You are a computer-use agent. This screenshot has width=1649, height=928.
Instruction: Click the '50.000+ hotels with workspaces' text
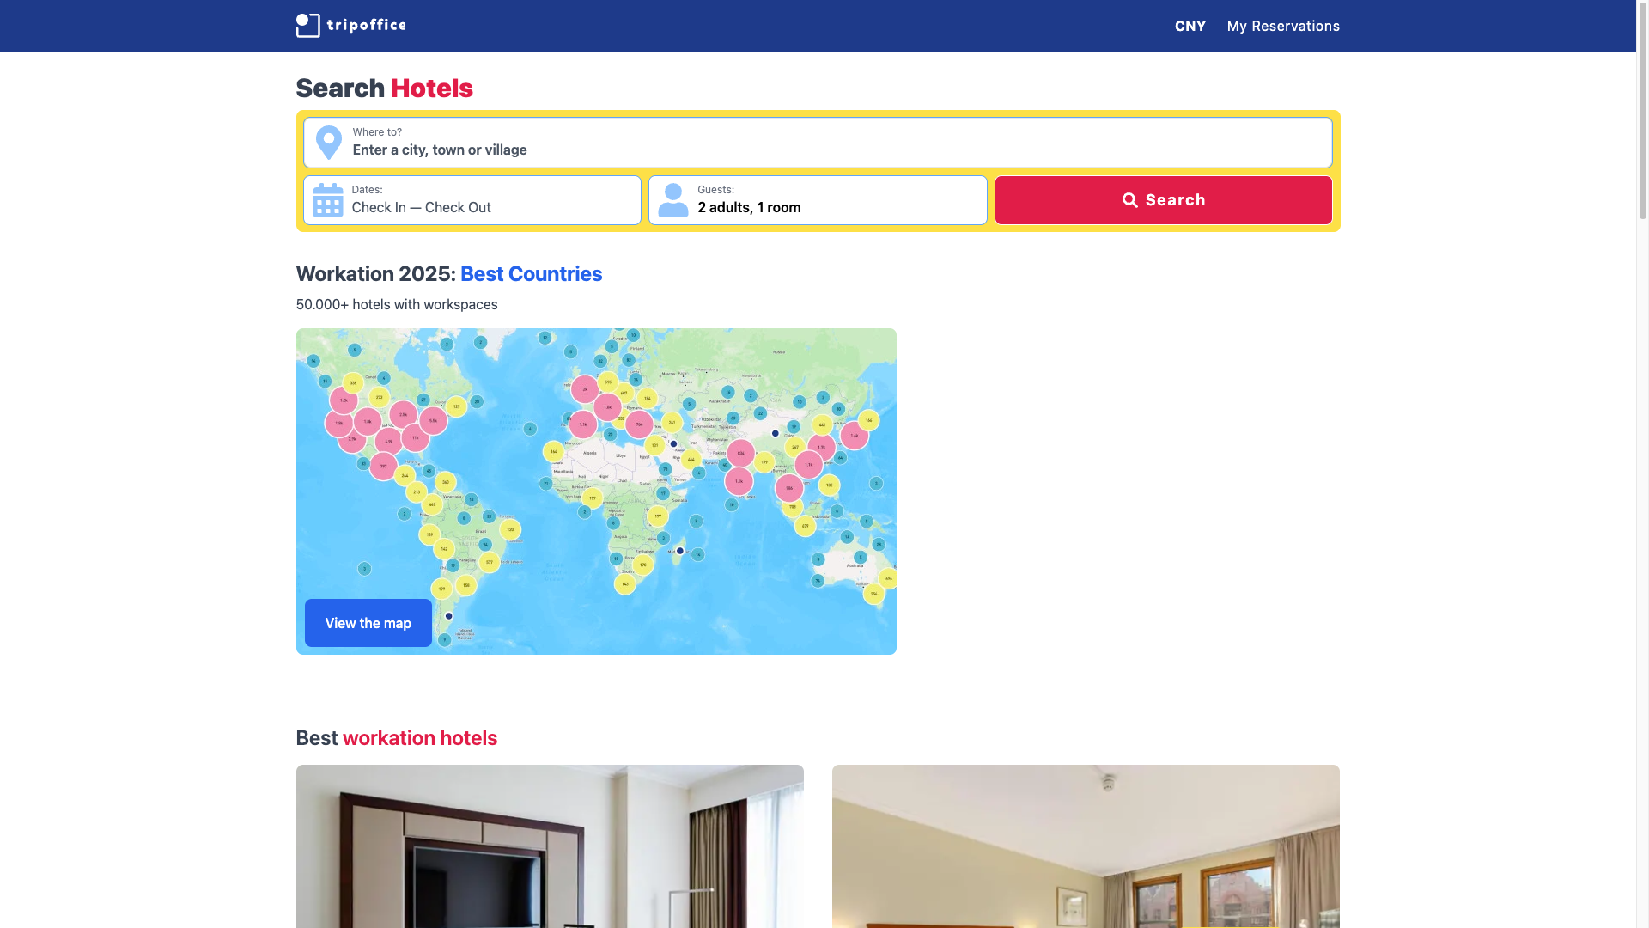click(x=397, y=304)
